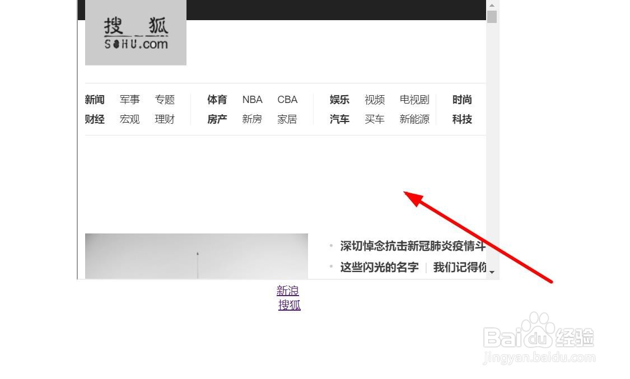Go to the 娱乐 entertainment section

pyautogui.click(x=339, y=100)
